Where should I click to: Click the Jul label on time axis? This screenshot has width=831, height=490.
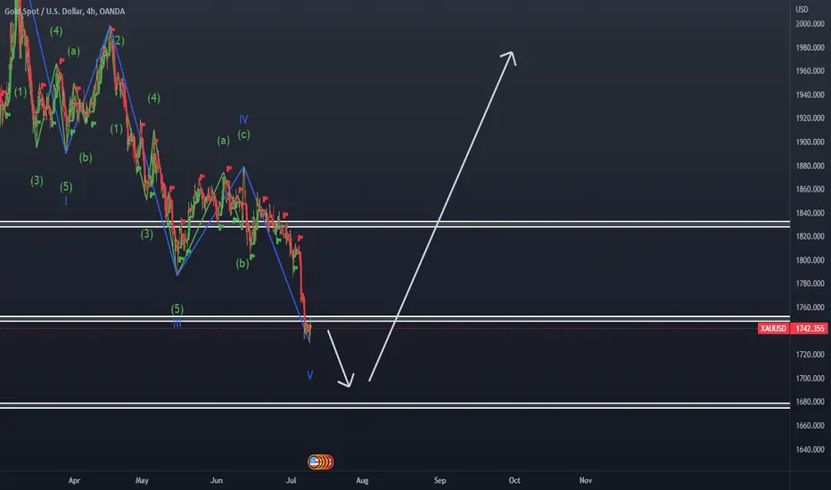click(x=291, y=480)
